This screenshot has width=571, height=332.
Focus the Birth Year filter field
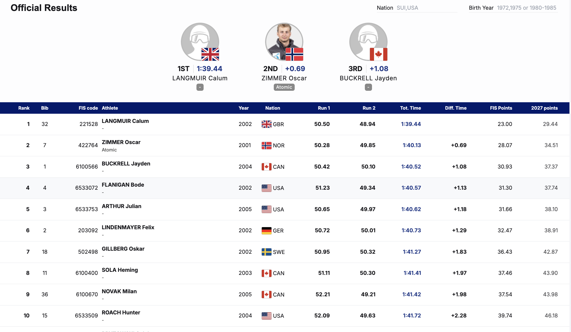coord(526,8)
